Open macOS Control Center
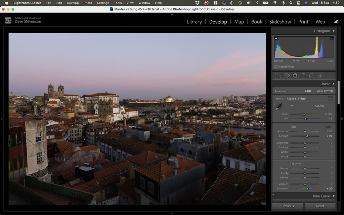This screenshot has height=215, width=344. click(298, 3)
